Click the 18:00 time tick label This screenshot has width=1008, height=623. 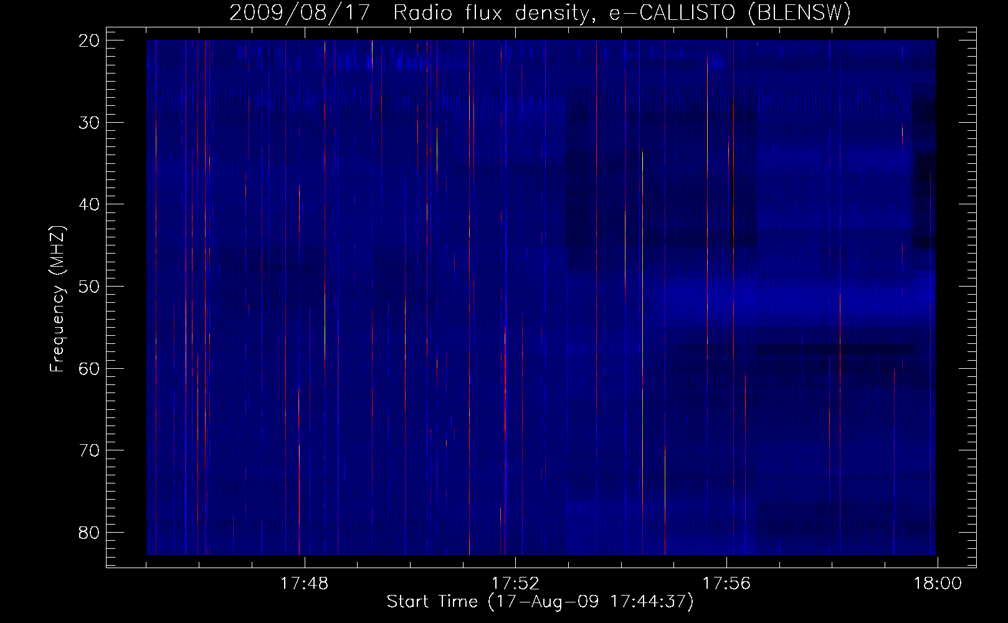pos(938,584)
